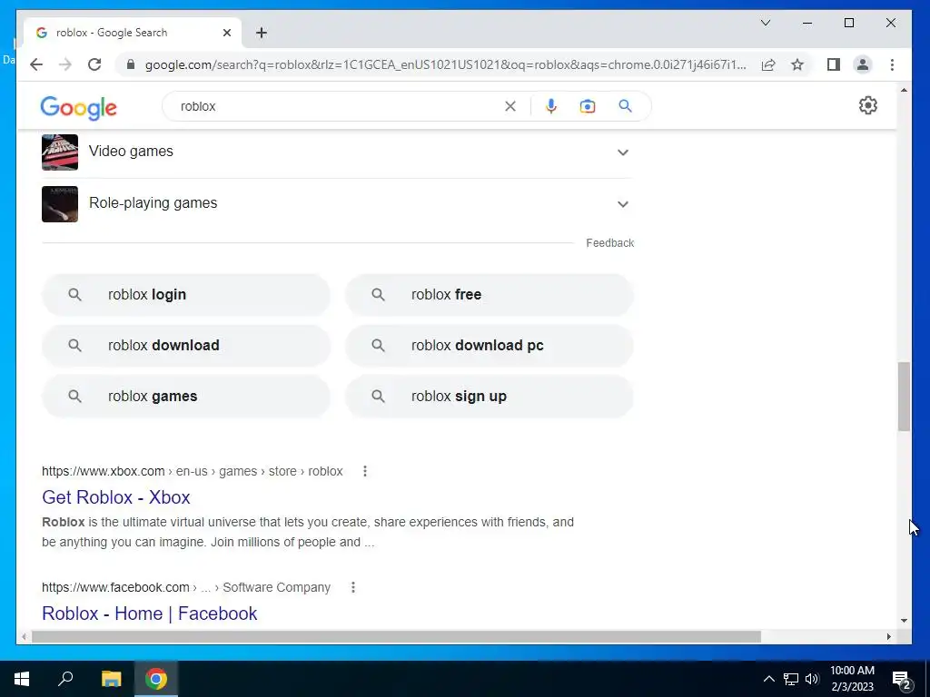Click the Role-playing games thumbnail
This screenshot has width=930, height=697.
(x=60, y=204)
